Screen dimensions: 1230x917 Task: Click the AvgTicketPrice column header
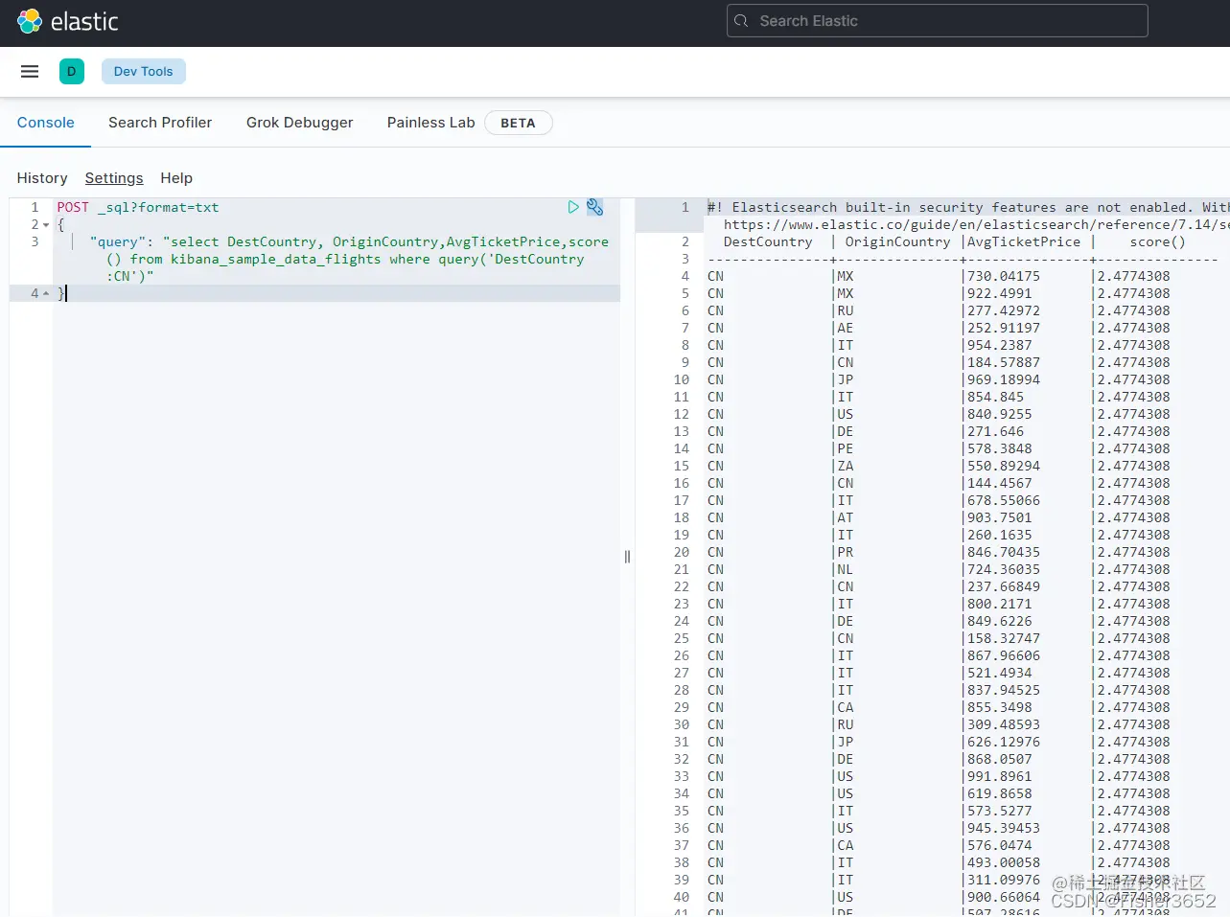1024,241
